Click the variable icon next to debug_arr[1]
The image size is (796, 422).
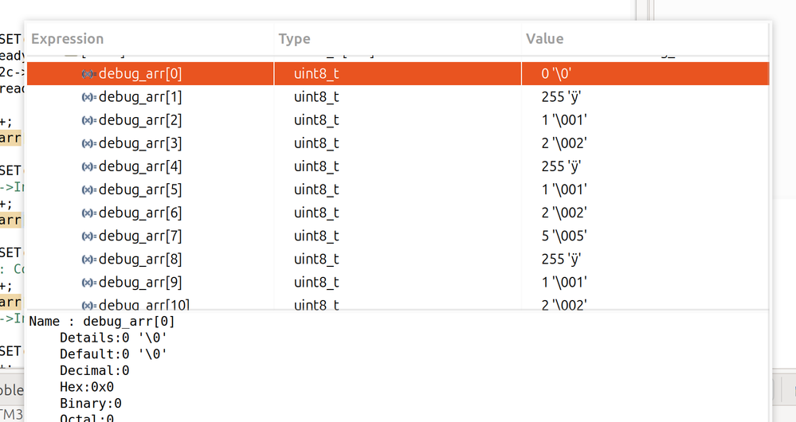(x=89, y=97)
